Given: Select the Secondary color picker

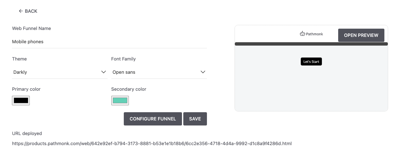Looking at the screenshot, I should coord(120,100).
